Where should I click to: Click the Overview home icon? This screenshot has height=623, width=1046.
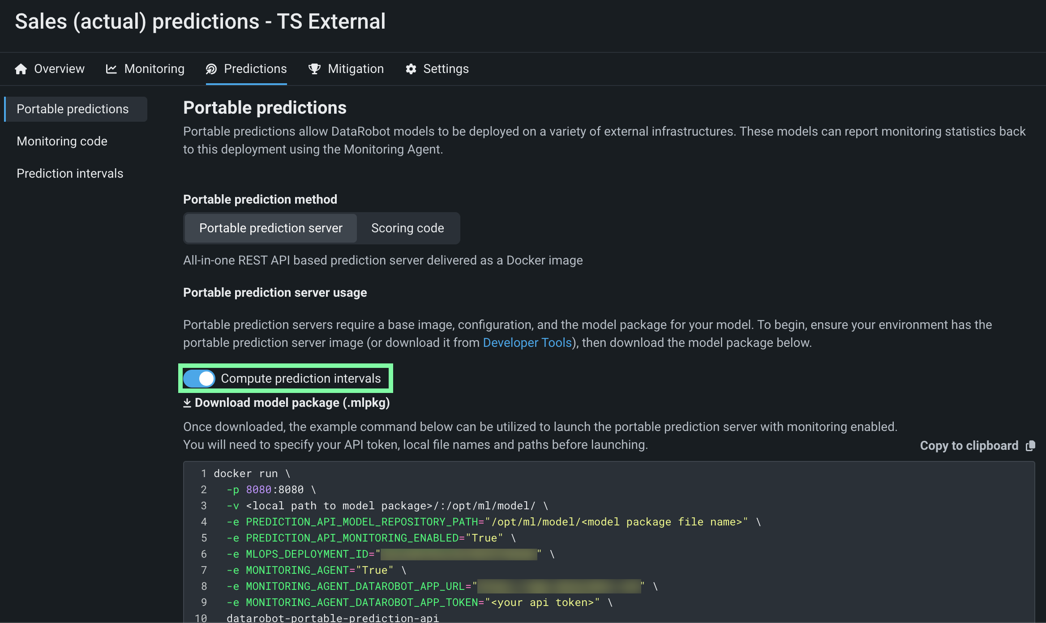tap(21, 69)
